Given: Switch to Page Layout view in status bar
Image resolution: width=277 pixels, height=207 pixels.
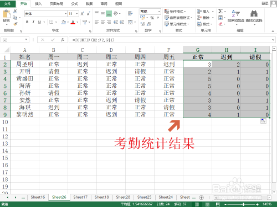Looking at the screenshot, I should (x=208, y=204).
